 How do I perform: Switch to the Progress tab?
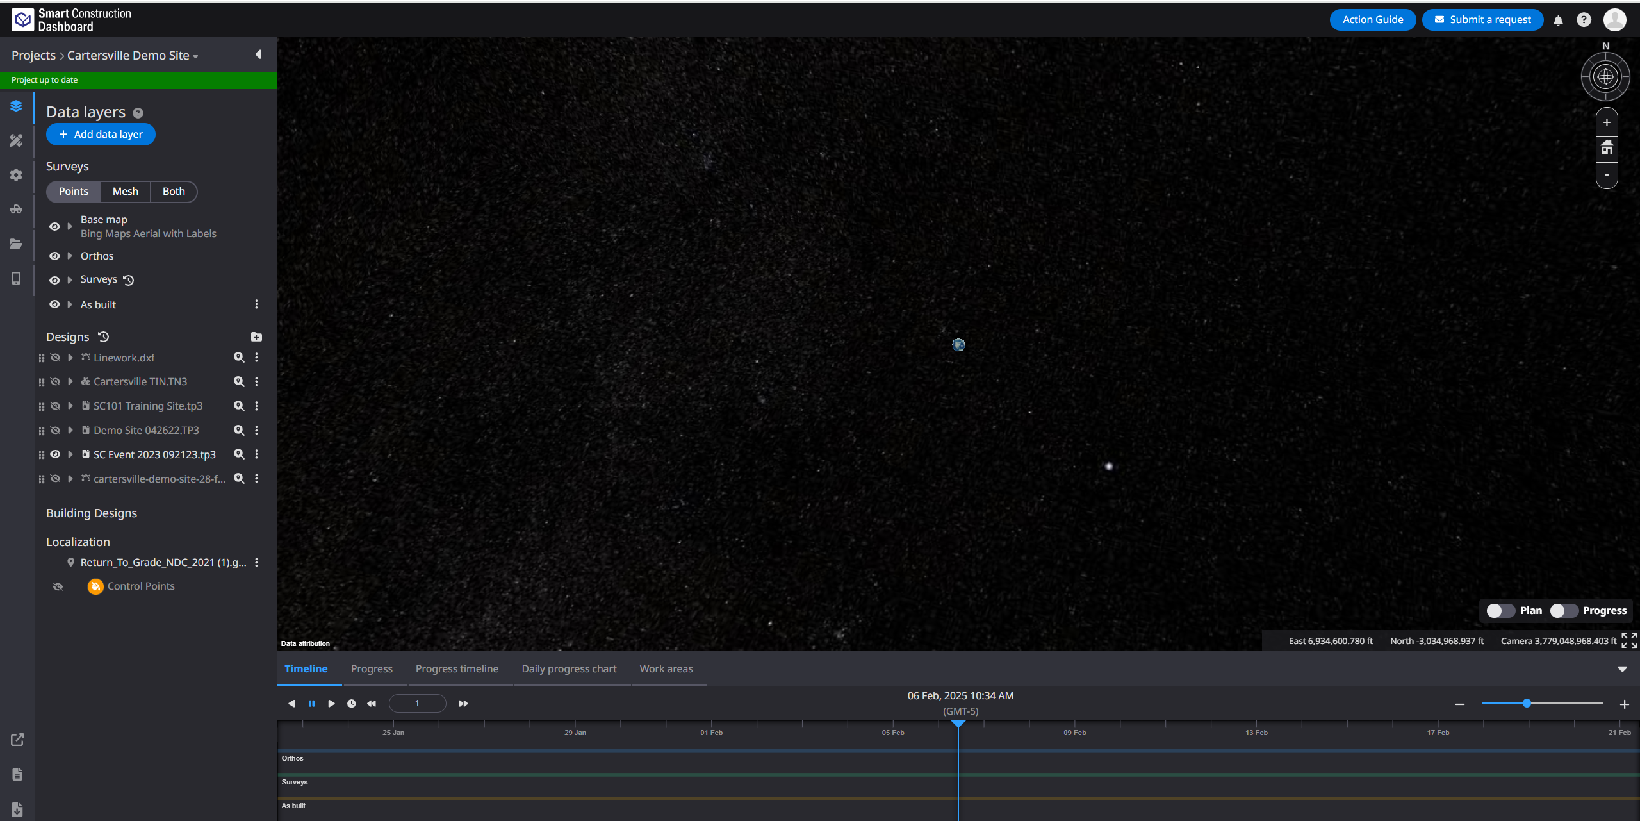click(372, 668)
